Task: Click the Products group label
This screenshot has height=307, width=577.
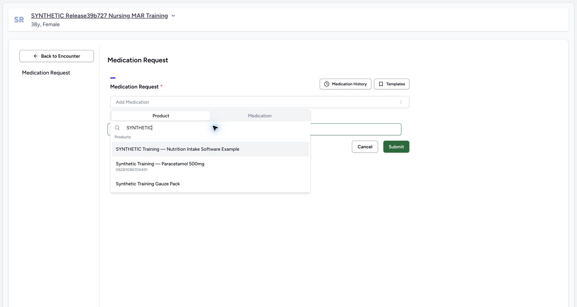Action: (x=123, y=137)
